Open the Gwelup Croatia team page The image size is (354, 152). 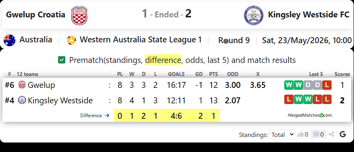35,14
